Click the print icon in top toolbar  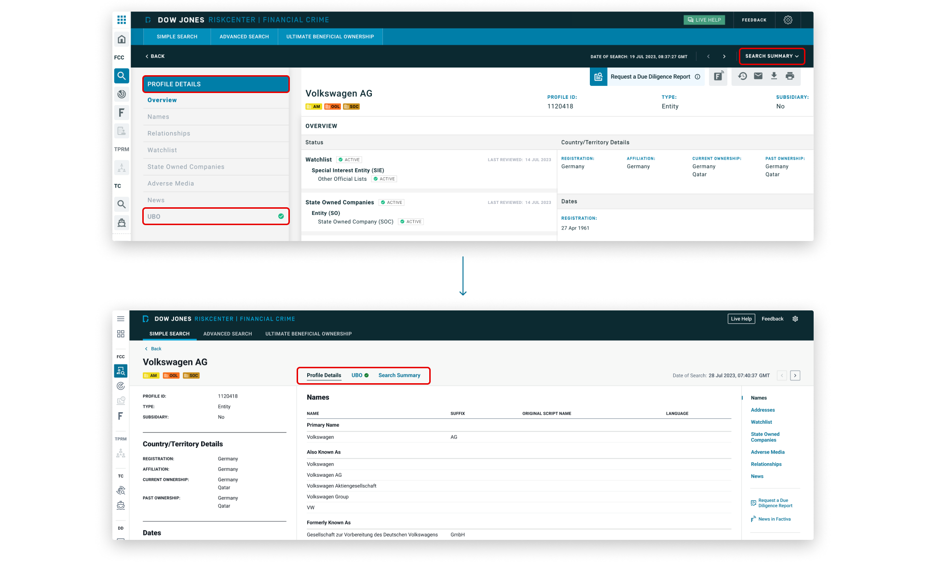(790, 76)
